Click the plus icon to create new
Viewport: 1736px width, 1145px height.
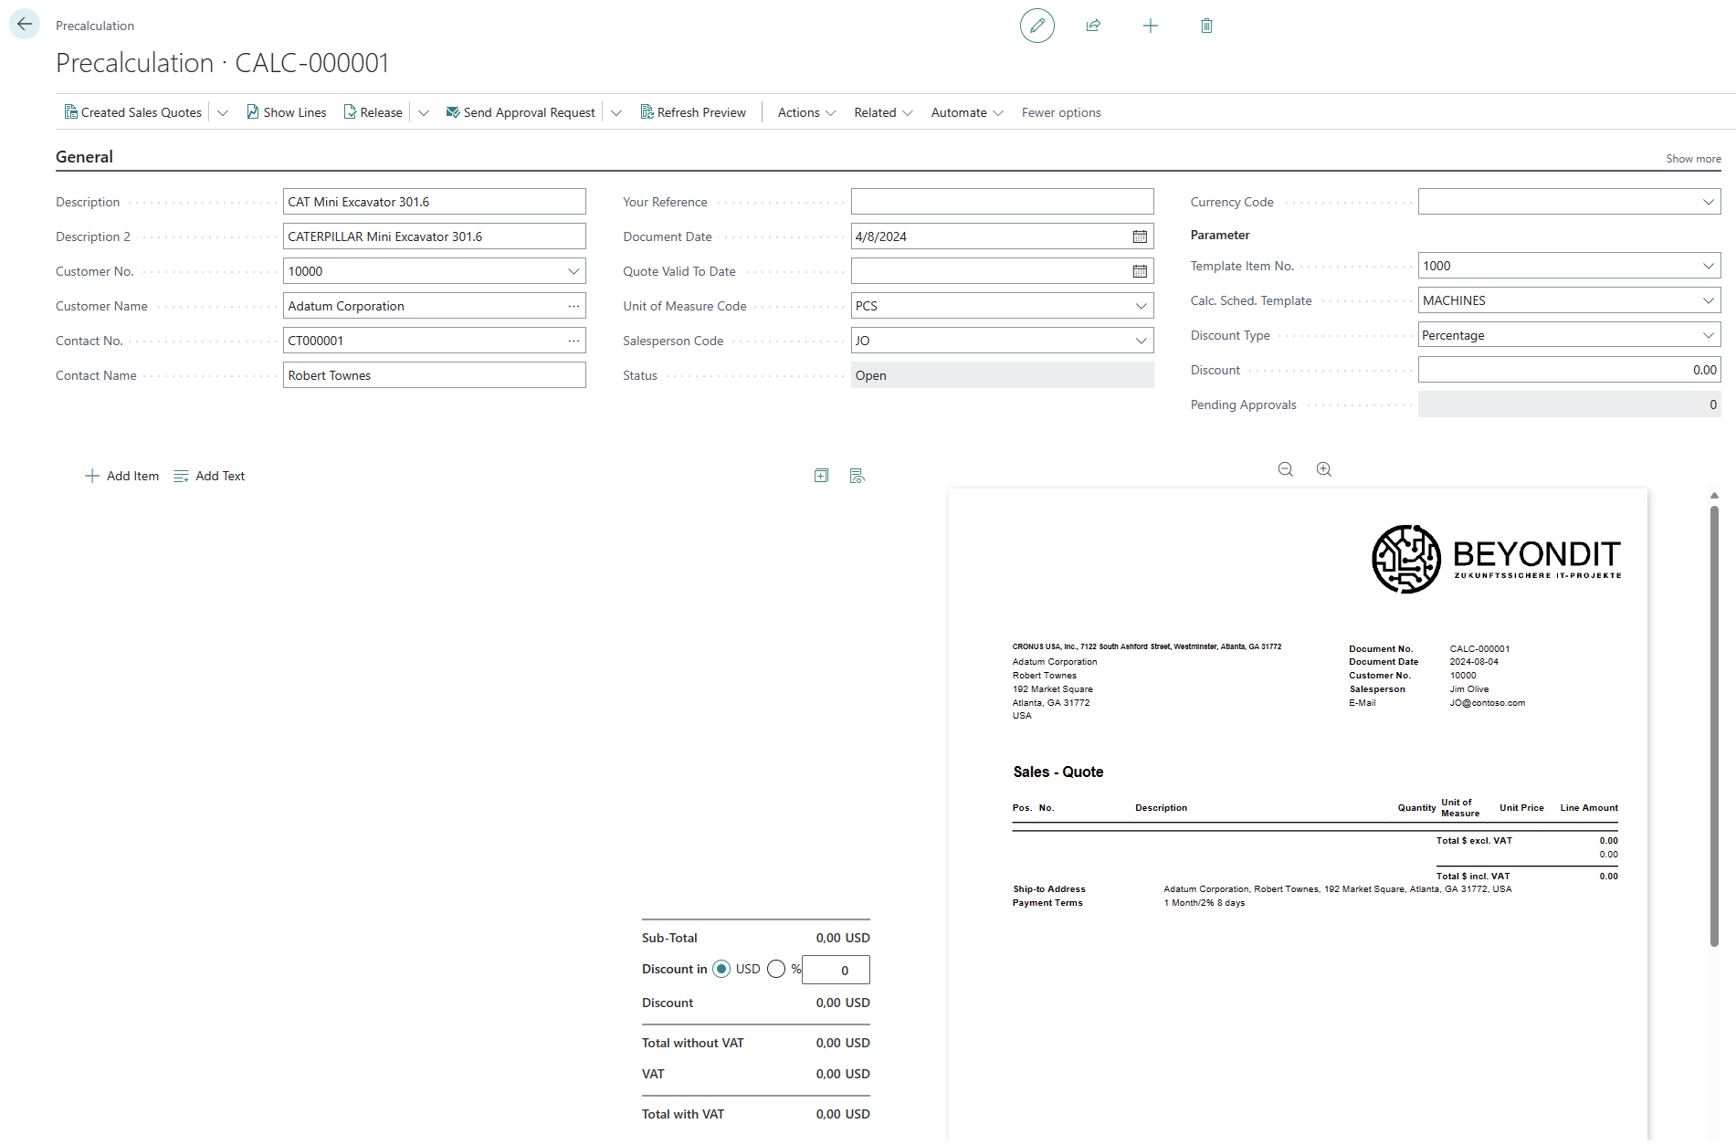(x=1150, y=26)
